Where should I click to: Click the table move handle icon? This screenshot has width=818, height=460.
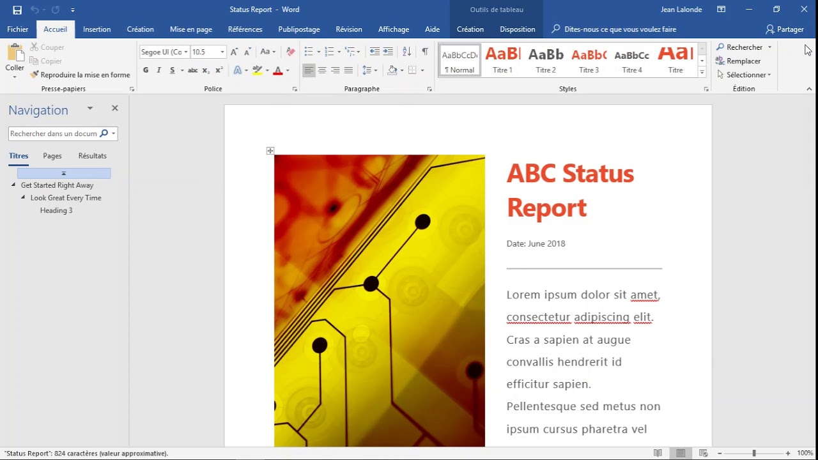click(270, 151)
